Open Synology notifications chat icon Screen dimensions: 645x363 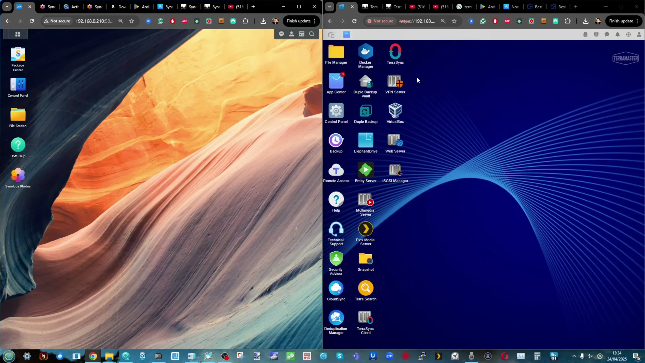coord(281,34)
